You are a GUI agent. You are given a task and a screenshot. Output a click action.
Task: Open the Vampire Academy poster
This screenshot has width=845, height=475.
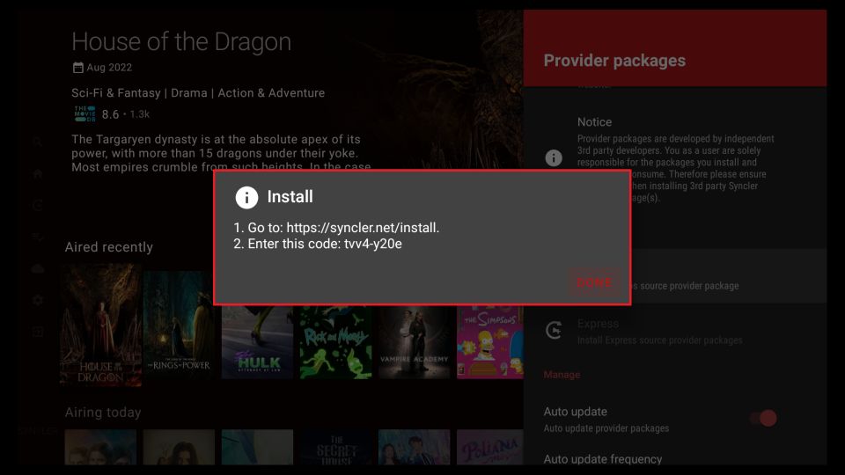click(414, 342)
